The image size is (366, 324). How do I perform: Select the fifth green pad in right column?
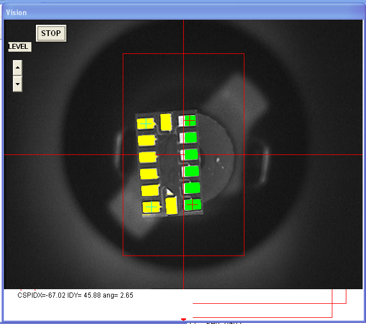pos(192,188)
